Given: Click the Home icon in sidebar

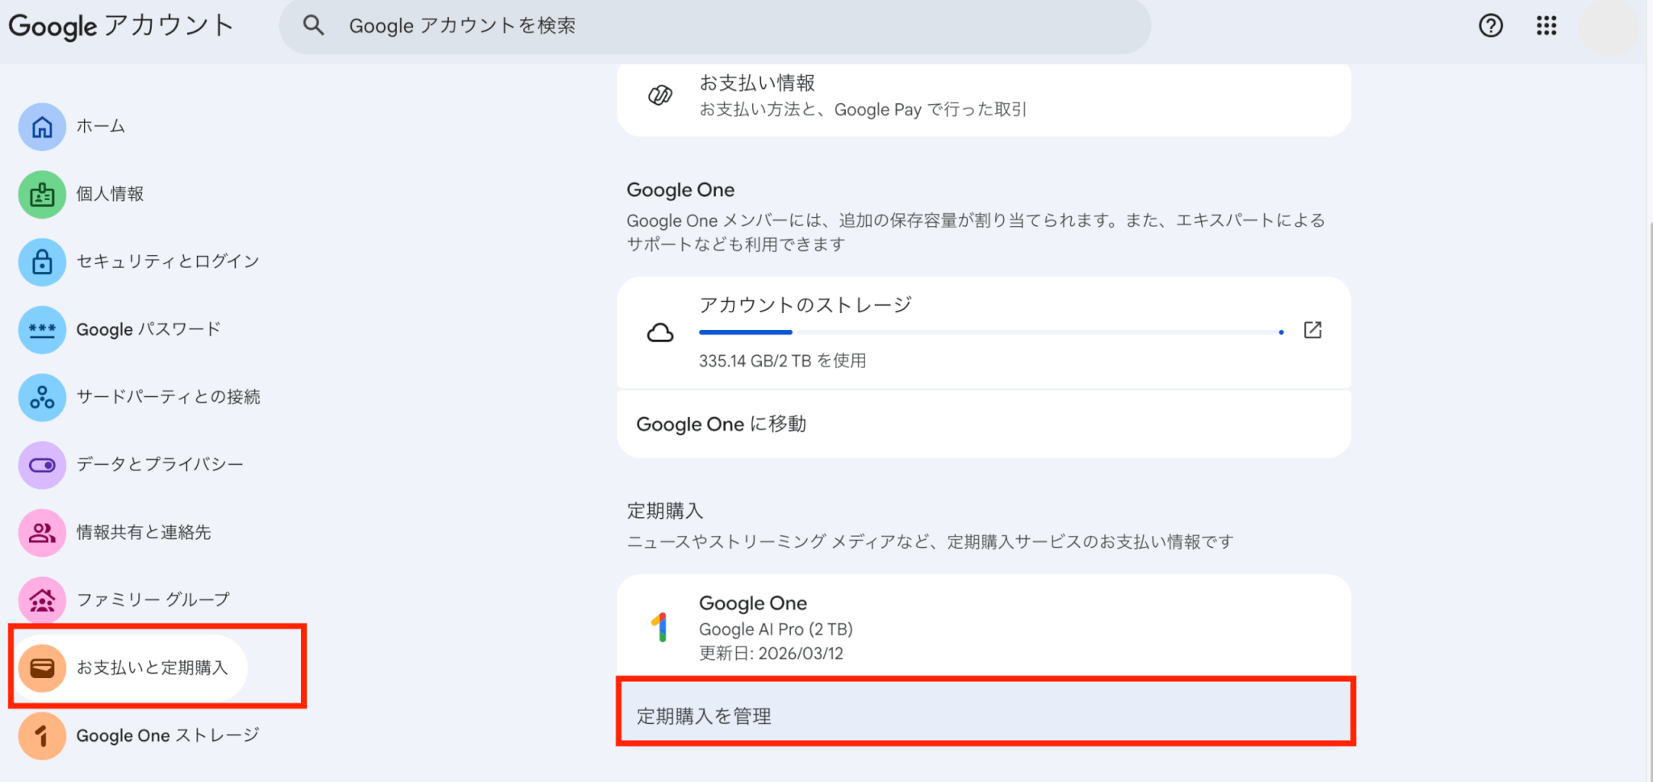Looking at the screenshot, I should (42, 127).
